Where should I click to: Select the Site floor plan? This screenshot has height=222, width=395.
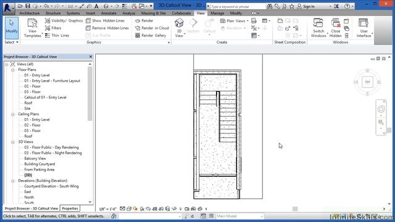(x=27, y=109)
